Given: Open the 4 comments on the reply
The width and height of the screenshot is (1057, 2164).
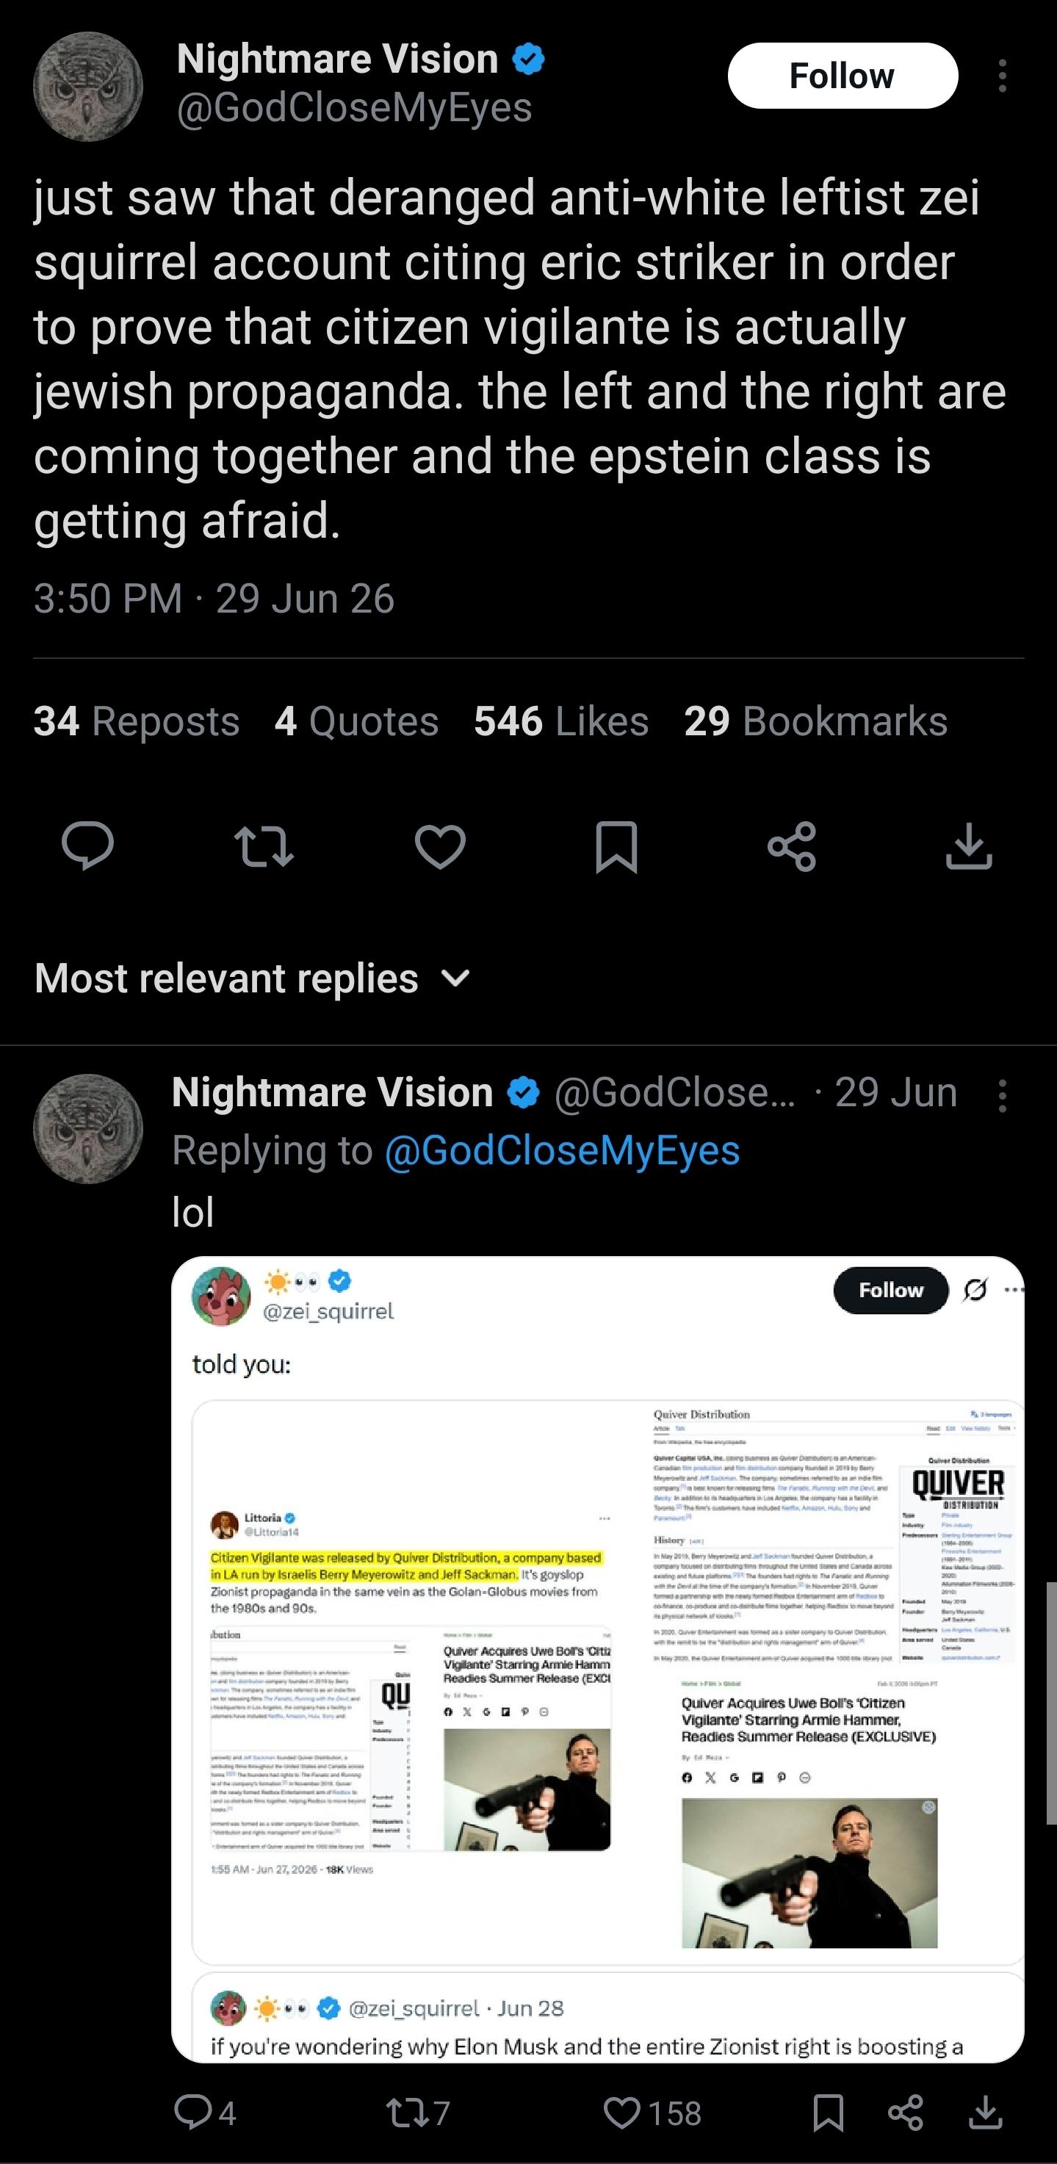Looking at the screenshot, I should pos(205,2113).
